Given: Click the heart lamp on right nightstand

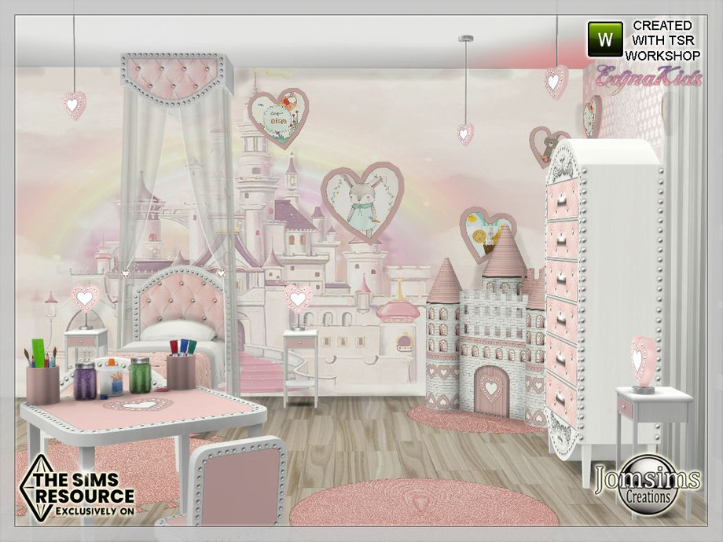Looking at the screenshot, I should coord(644,363).
